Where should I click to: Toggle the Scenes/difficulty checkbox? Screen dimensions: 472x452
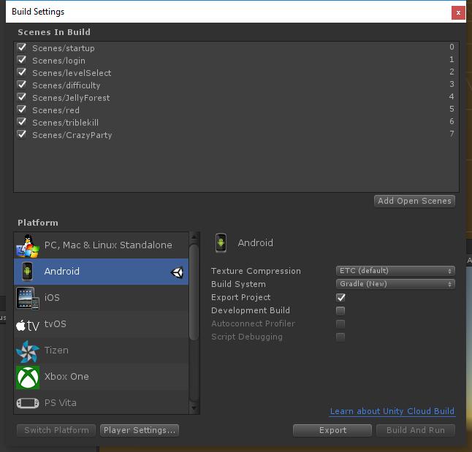coord(22,85)
